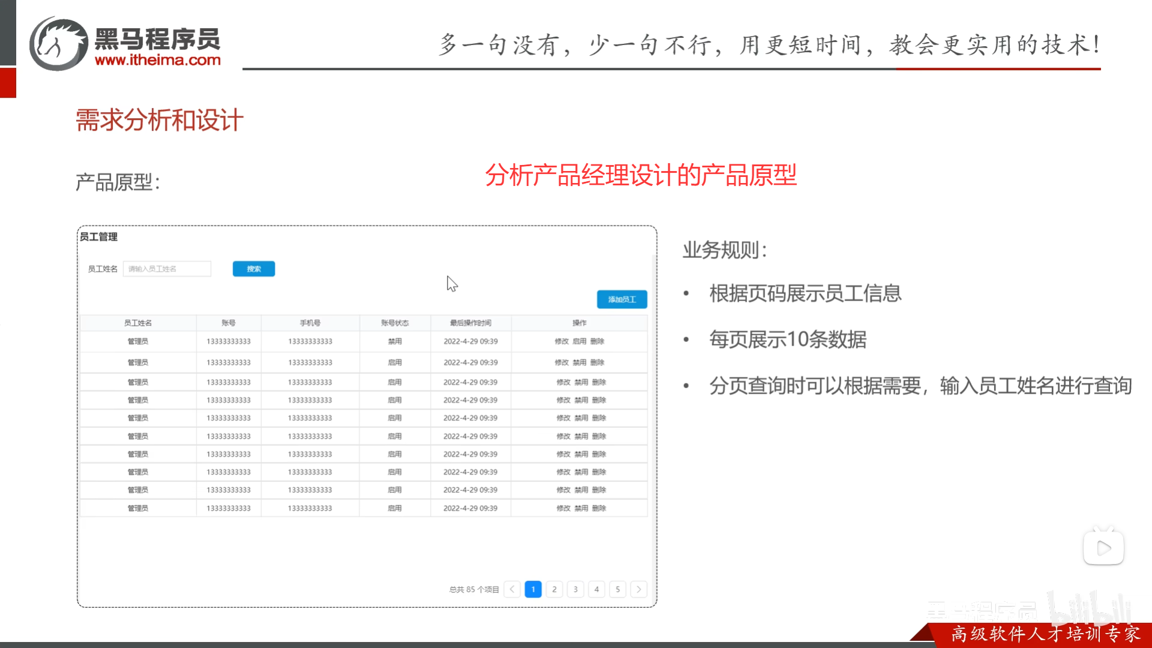
Task: Click the 删除 delete link on the first row
Action: pyautogui.click(x=598, y=341)
